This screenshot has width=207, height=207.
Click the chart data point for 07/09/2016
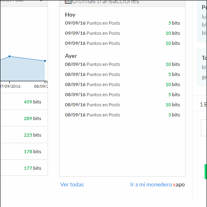9,56
